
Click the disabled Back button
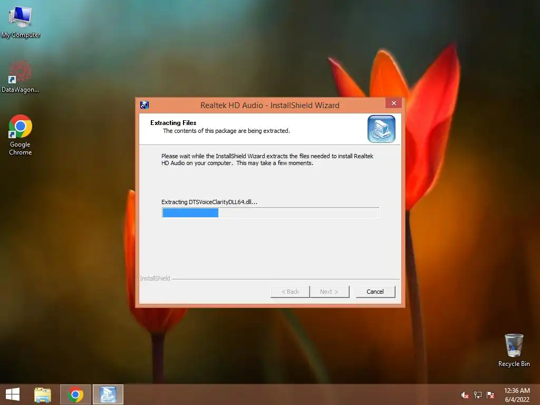pos(290,292)
